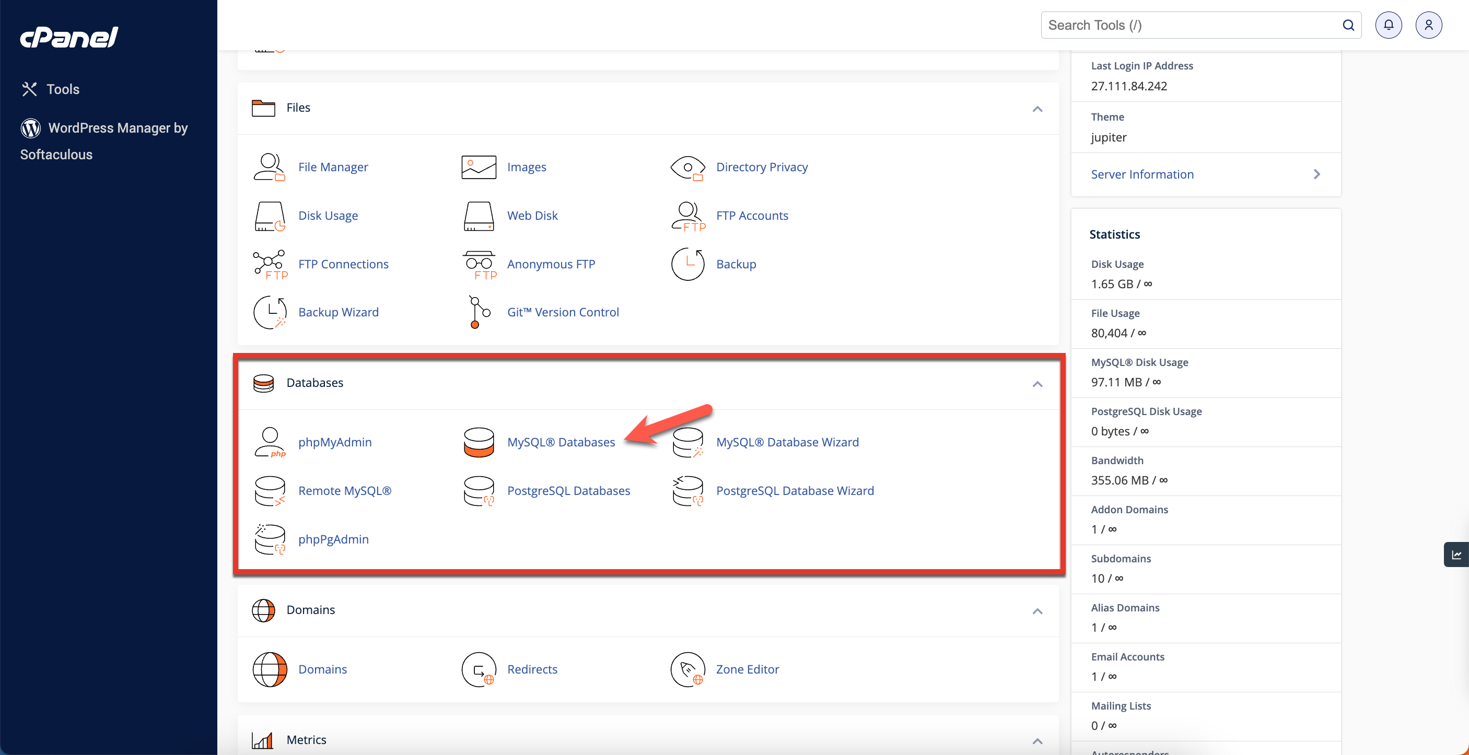Click the cPanel logo

pyautogui.click(x=69, y=37)
